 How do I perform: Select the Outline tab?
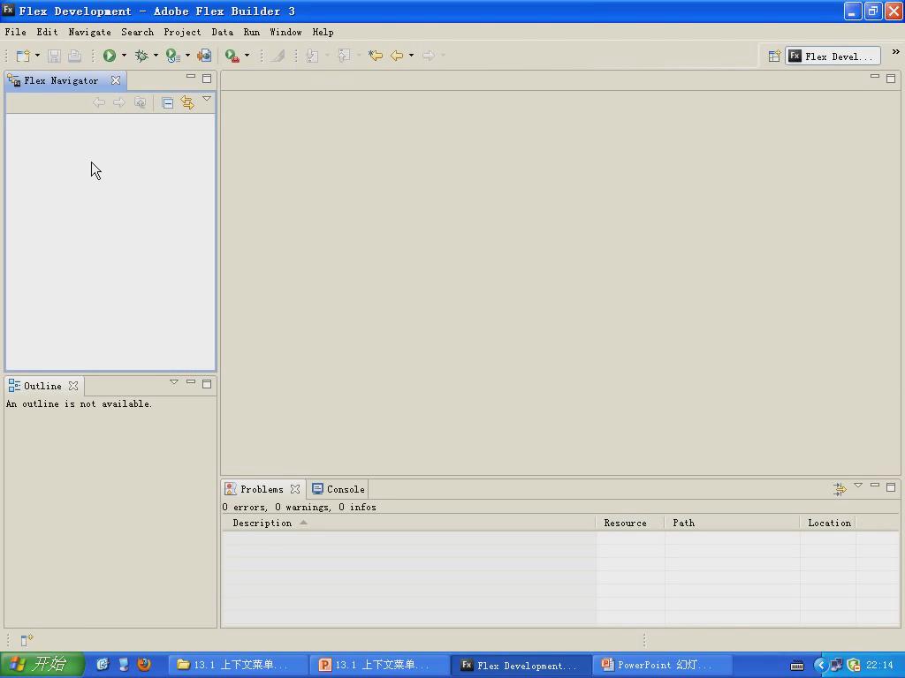tap(42, 387)
